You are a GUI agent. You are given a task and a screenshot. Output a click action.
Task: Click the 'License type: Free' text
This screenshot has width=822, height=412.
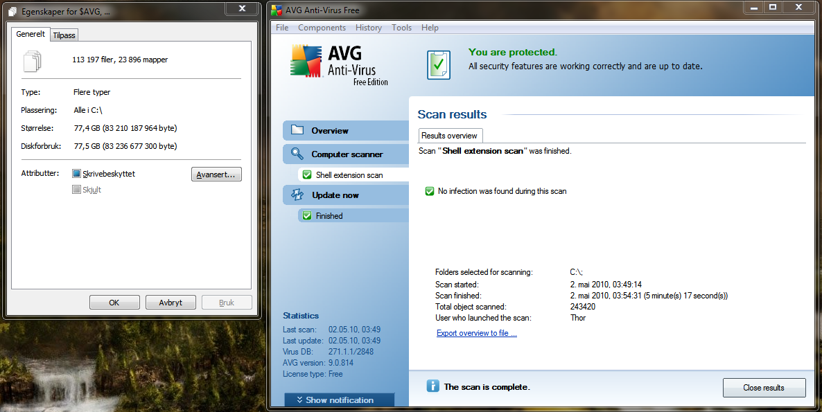pos(313,374)
